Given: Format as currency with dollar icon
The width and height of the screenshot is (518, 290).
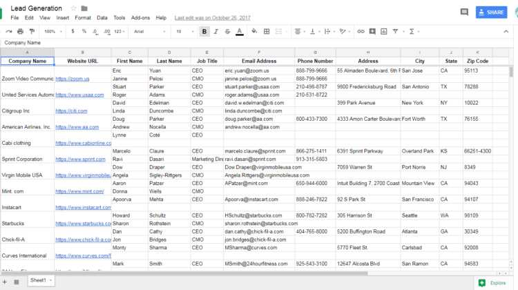Looking at the screenshot, I should 73,31.
